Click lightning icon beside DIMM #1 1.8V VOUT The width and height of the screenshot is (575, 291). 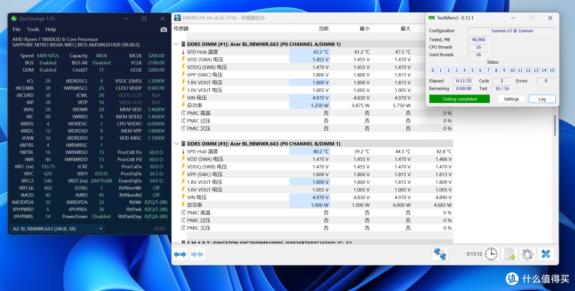tap(183, 82)
